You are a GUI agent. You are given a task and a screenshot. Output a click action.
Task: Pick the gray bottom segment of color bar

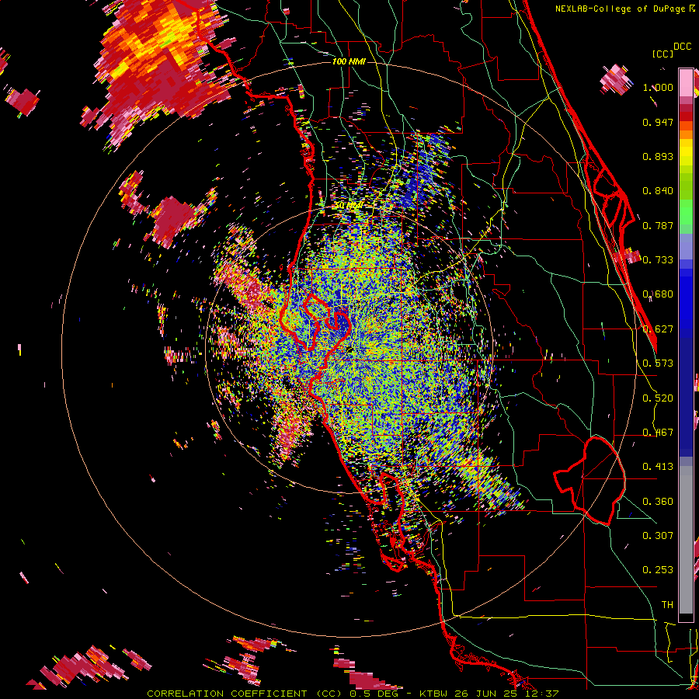pyautogui.click(x=686, y=540)
